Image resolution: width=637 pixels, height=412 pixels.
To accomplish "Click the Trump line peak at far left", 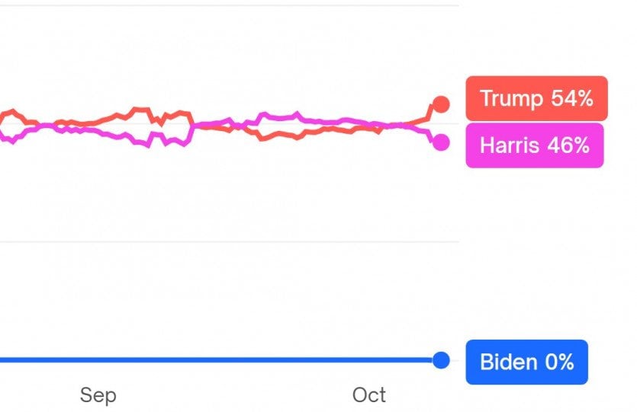I will pyautogui.click(x=12, y=110).
